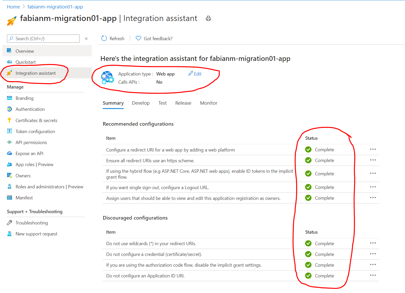Image resolution: width=405 pixels, height=293 pixels.
Task: Click the Certificates & secrets key icon
Action: [x=9, y=120]
